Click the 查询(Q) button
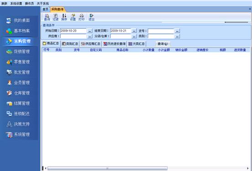 [163, 44]
